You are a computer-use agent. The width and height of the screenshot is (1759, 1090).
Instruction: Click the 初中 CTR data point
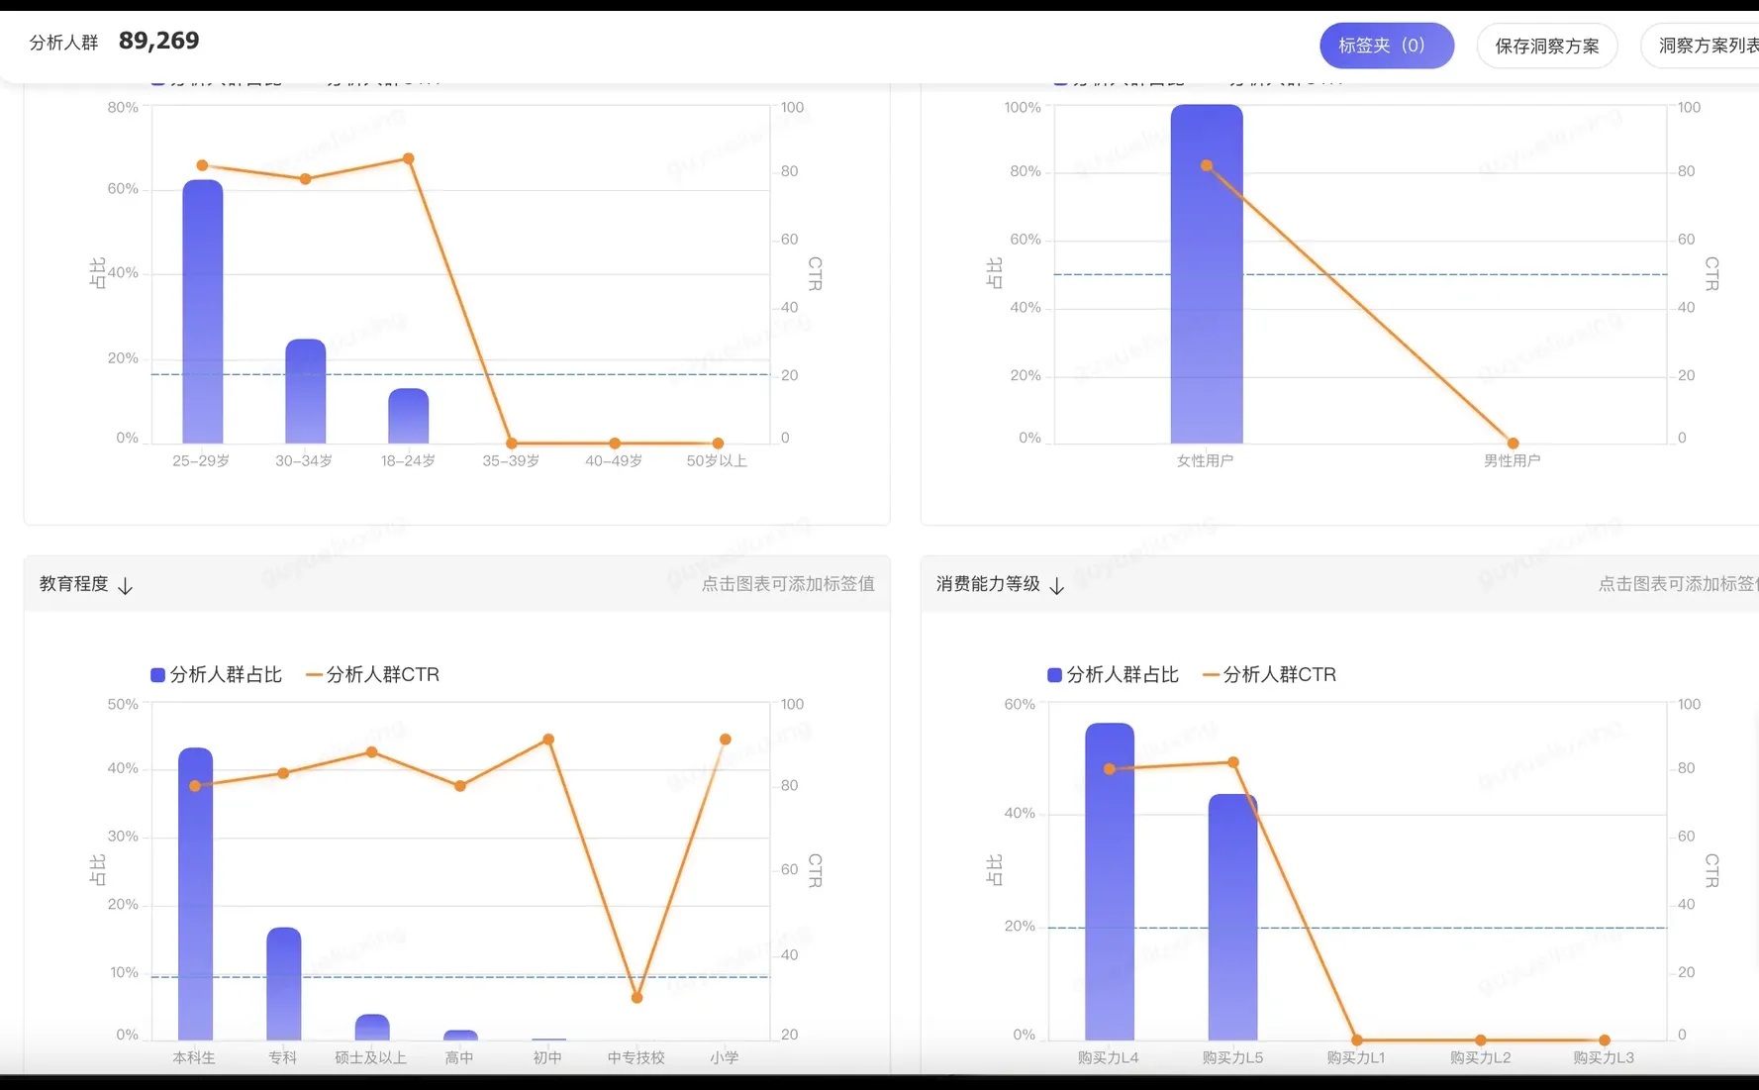(x=548, y=740)
